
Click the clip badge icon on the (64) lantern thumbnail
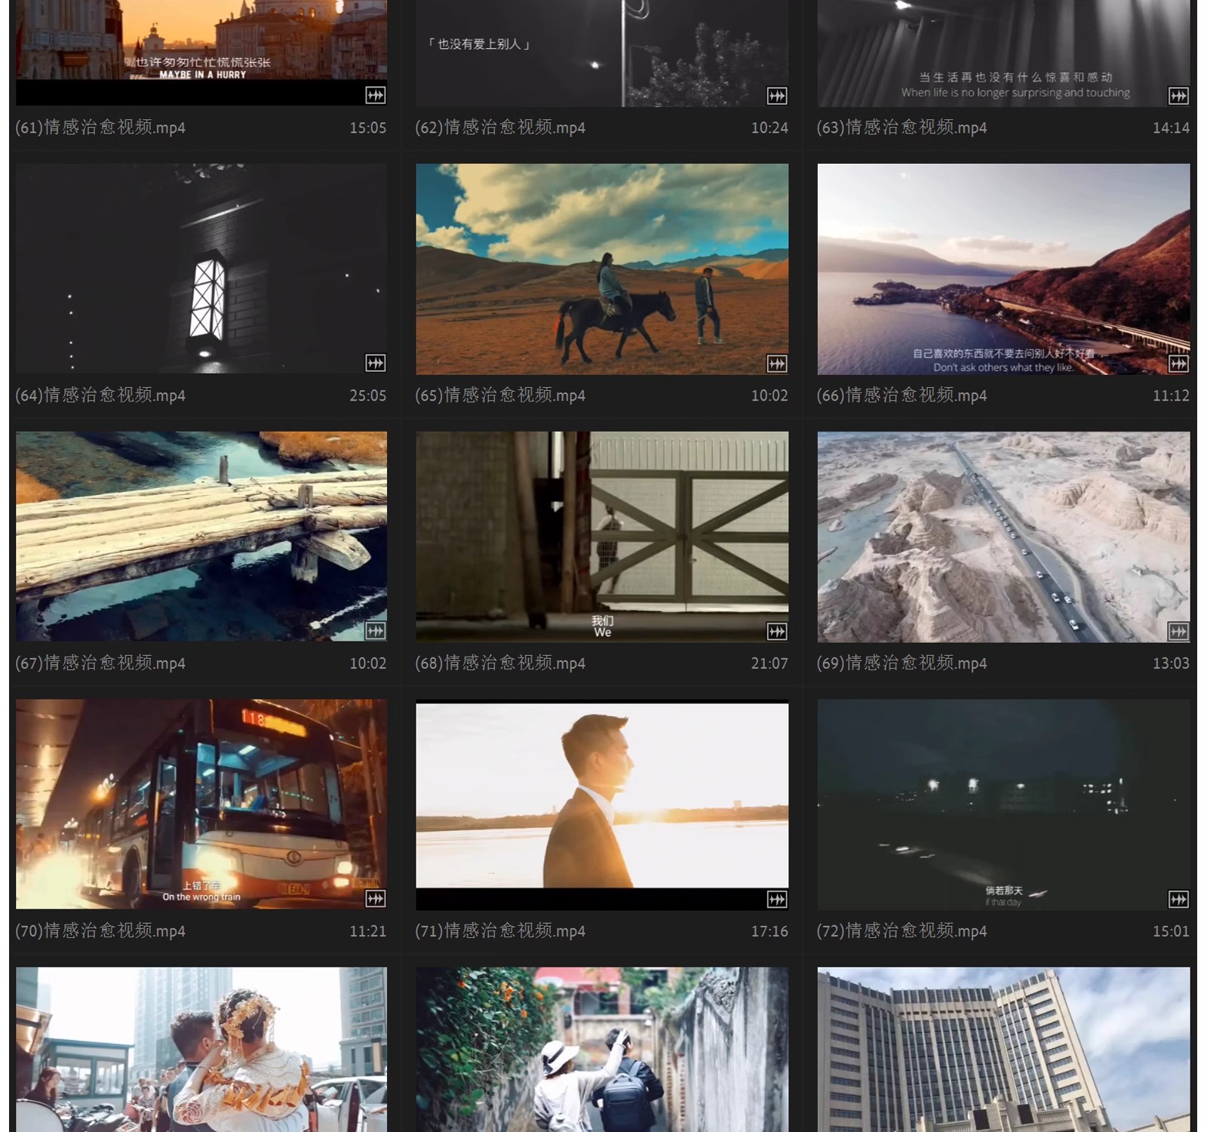coord(375,363)
